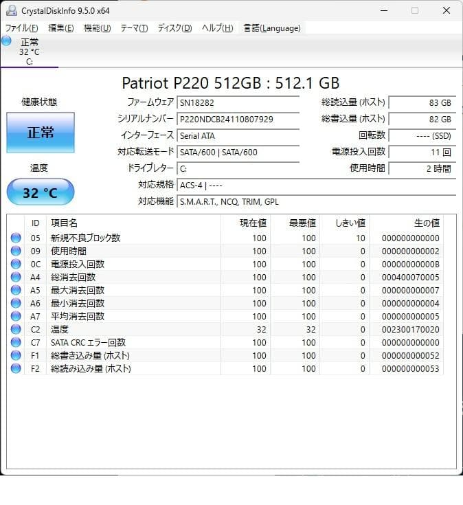463x505 pixels.
Task: Click the status orb for row C2 温度
Action: point(16,329)
